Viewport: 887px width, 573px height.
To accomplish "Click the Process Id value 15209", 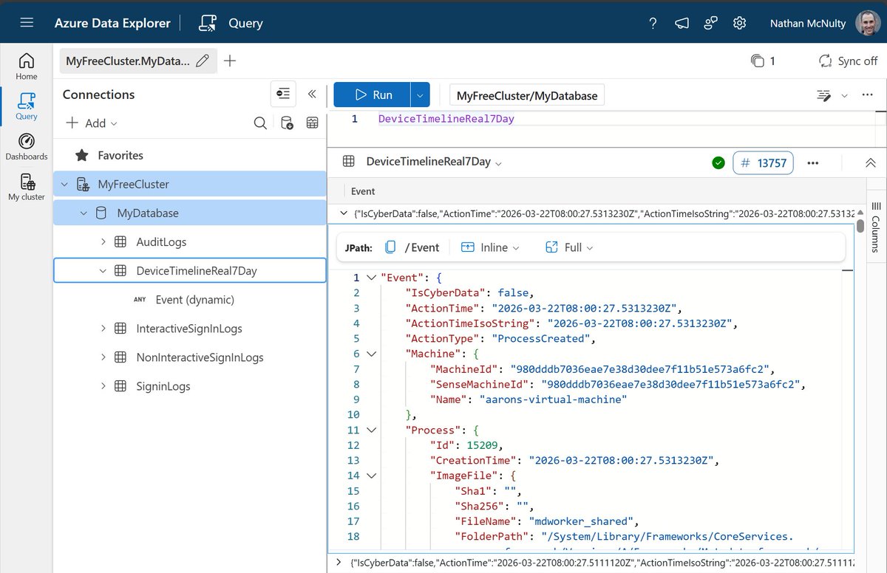I will (x=482, y=445).
